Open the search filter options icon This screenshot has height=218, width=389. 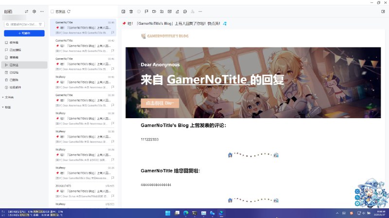coord(41,24)
